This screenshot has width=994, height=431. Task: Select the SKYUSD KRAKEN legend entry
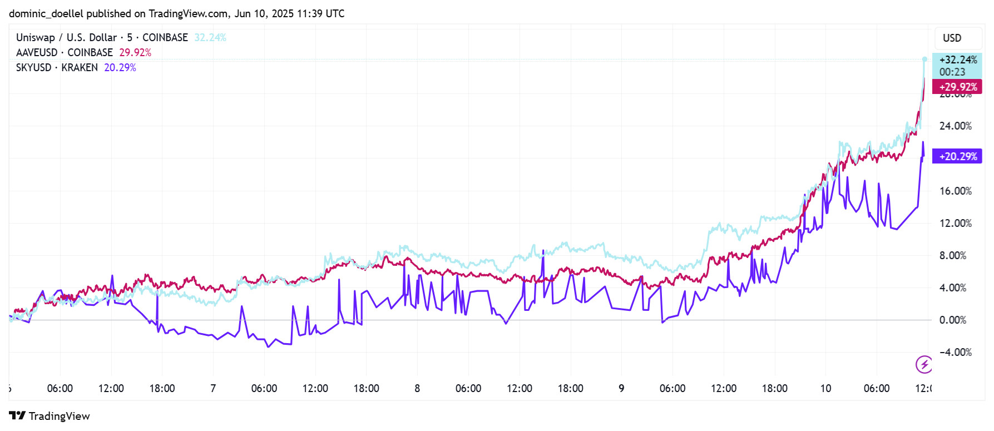pyautogui.click(x=57, y=67)
